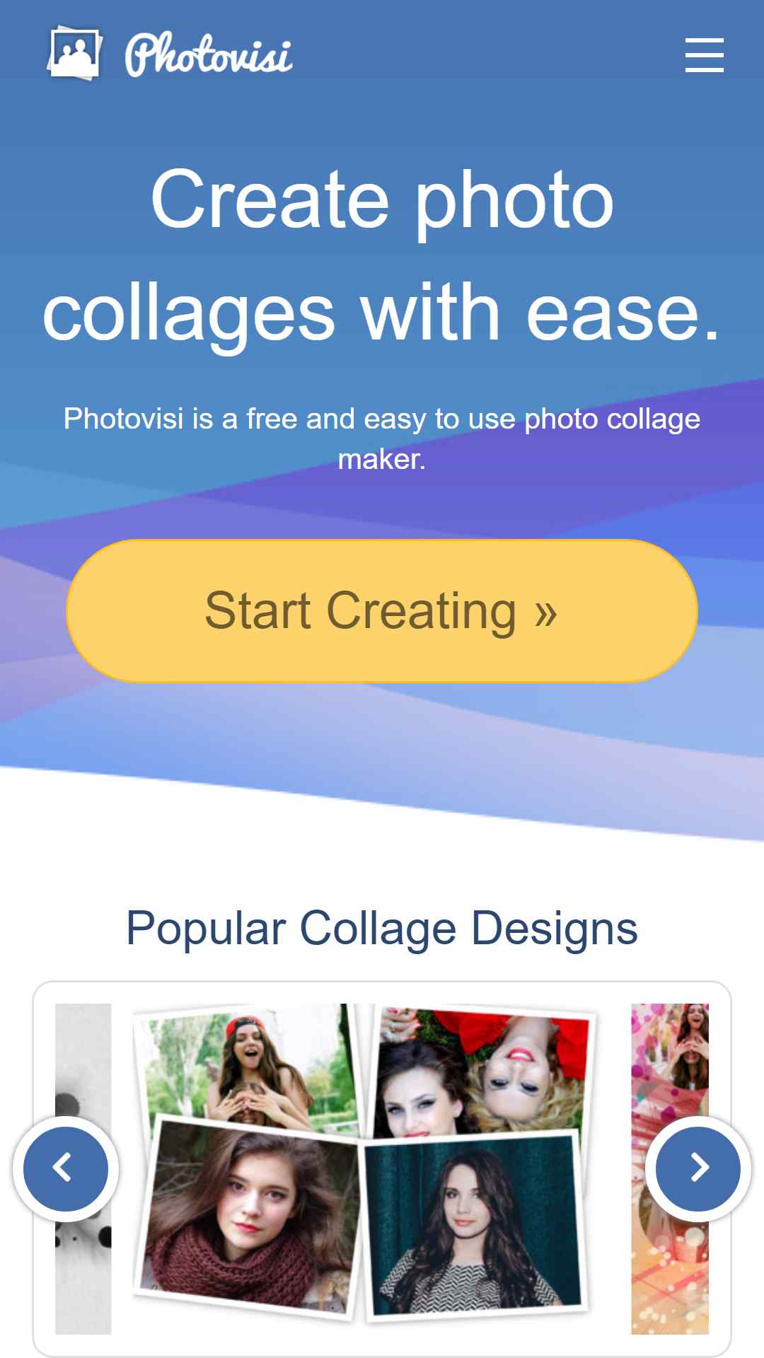Click the left chevron inside carousel button
The height and width of the screenshot is (1358, 764).
(62, 1168)
